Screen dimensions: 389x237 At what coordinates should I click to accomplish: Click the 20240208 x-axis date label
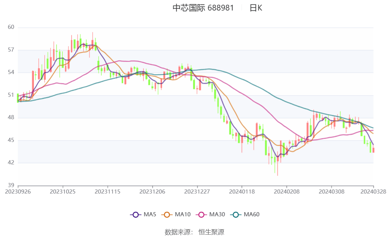click(x=287, y=192)
